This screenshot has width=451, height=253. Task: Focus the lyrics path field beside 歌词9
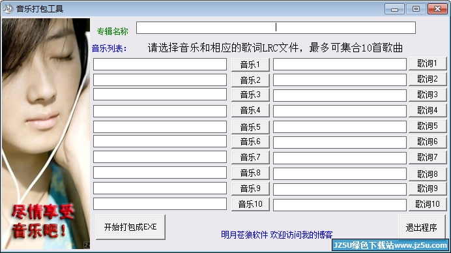tap(340, 189)
